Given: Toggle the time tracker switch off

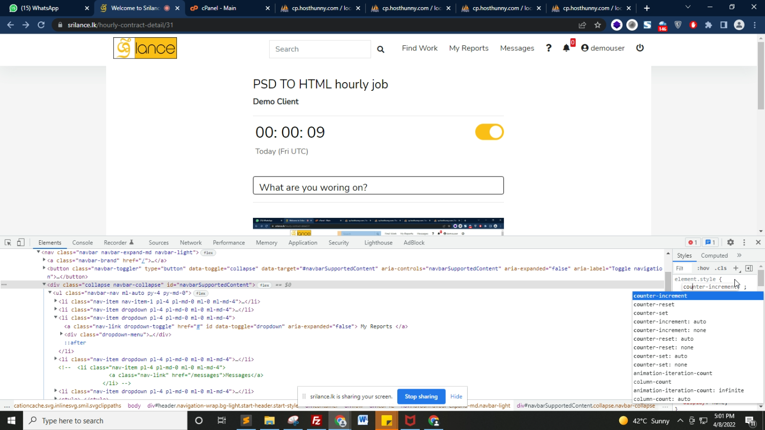Looking at the screenshot, I should (489, 132).
